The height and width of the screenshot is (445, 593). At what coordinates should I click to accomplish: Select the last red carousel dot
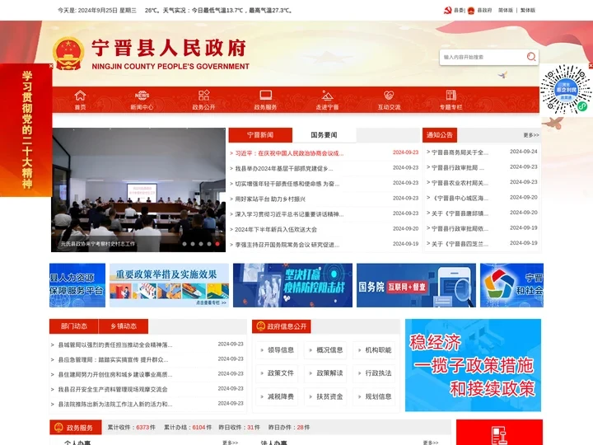tap(217, 244)
